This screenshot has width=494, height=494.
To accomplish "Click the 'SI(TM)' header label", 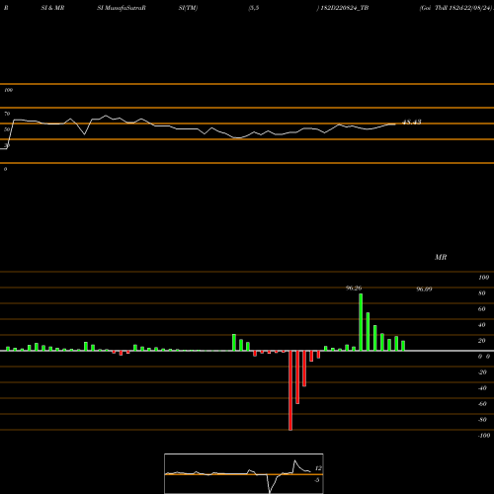I will tap(188, 8).
